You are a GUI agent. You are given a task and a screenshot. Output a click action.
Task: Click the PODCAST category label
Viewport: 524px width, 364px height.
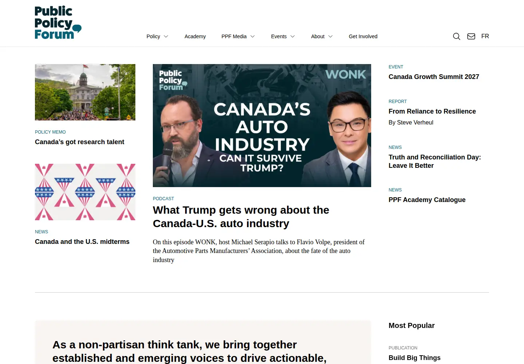pyautogui.click(x=163, y=199)
